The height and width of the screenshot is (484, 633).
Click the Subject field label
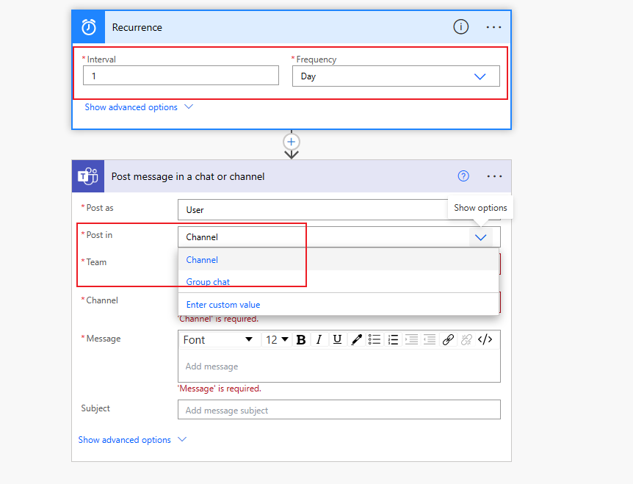(95, 408)
